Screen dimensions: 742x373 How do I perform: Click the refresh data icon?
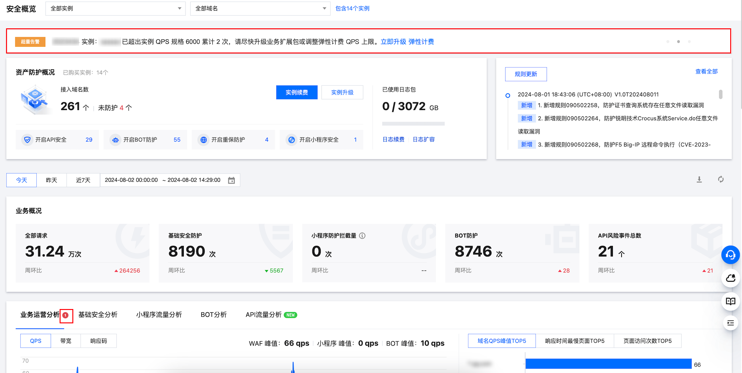pos(721,179)
